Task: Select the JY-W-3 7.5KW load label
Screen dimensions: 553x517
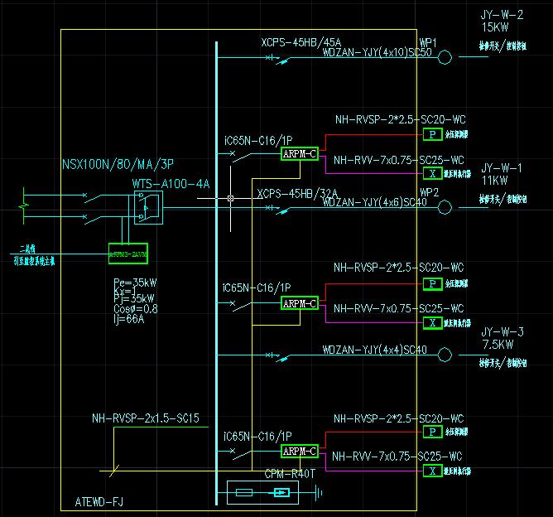Action: [502, 337]
